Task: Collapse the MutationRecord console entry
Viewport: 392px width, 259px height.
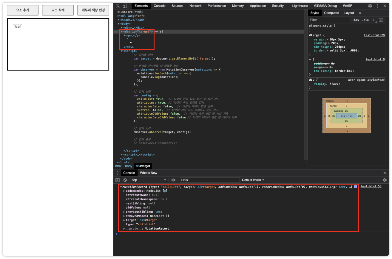Action: click(121, 187)
